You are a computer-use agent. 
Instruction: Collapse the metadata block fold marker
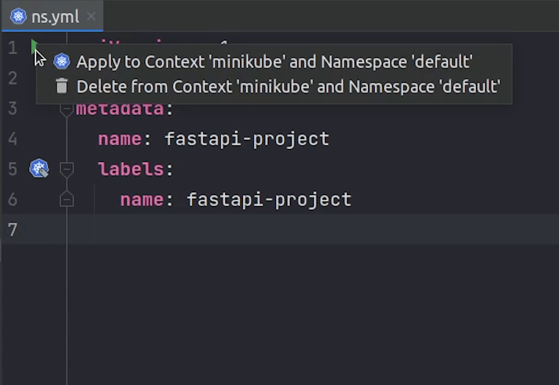[67, 109]
